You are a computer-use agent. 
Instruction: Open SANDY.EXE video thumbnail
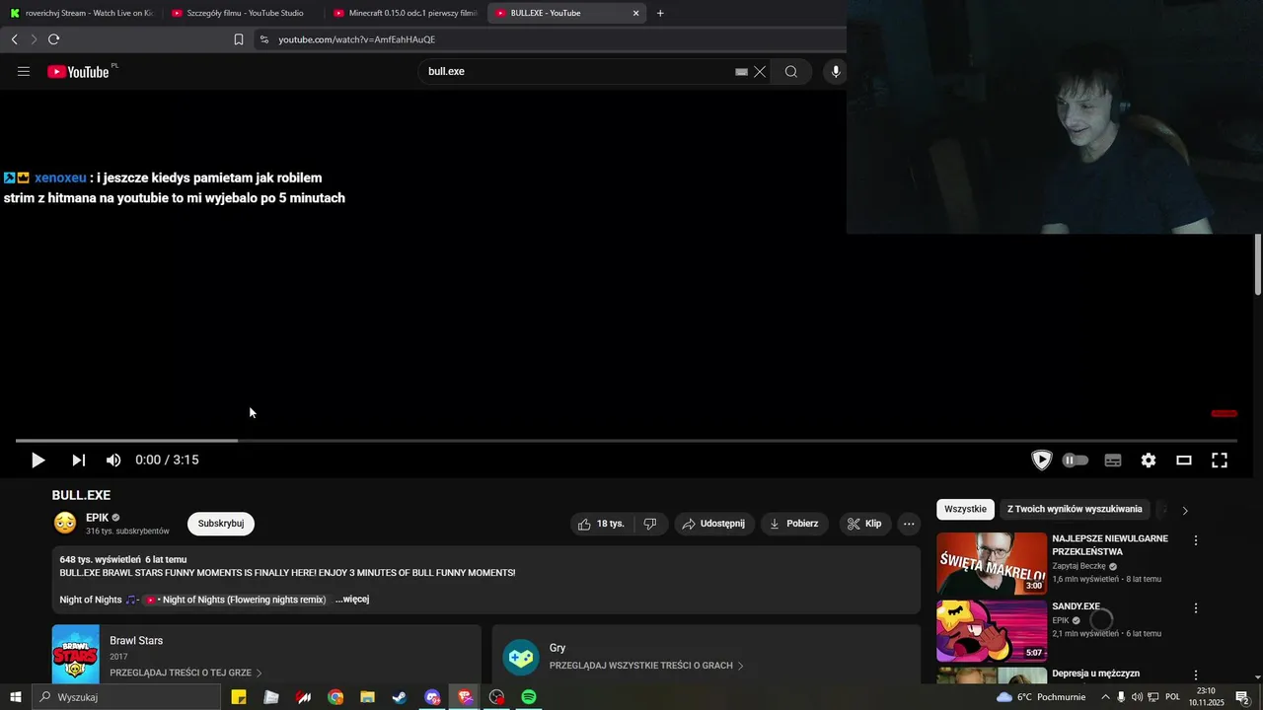tap(992, 631)
